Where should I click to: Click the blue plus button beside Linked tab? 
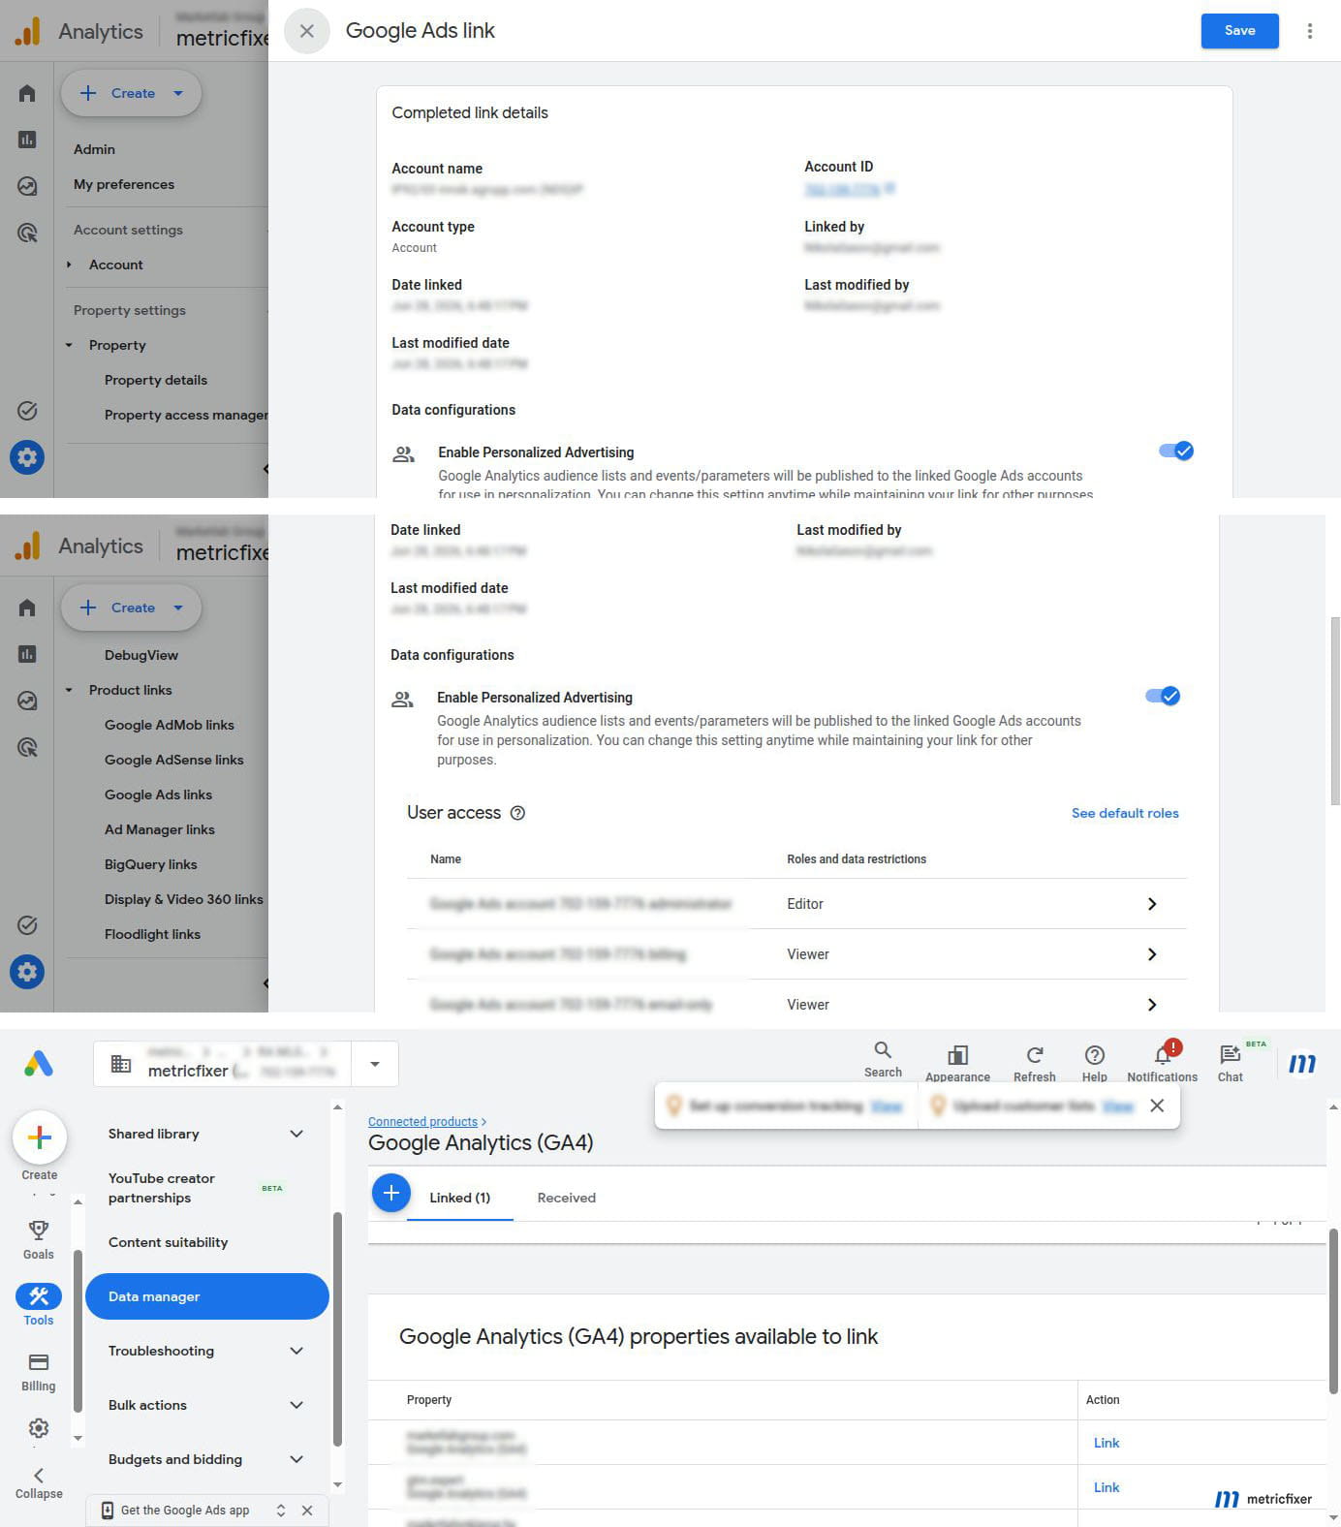[x=391, y=1193]
